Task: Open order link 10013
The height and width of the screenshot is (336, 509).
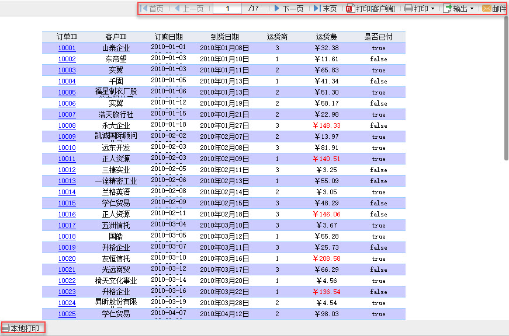Action: [x=67, y=181]
